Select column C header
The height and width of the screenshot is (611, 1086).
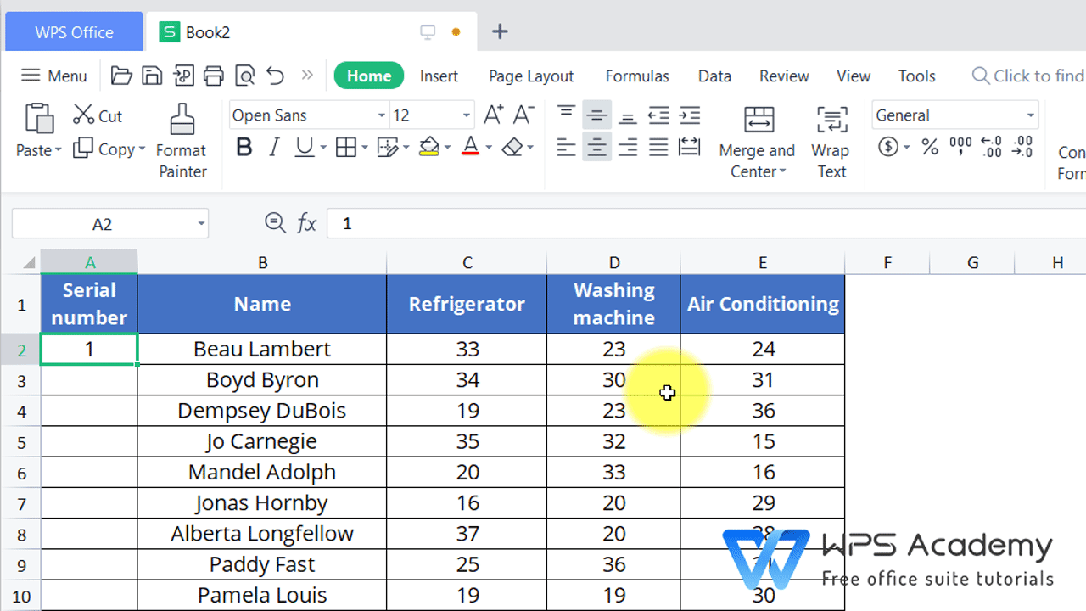(x=467, y=262)
